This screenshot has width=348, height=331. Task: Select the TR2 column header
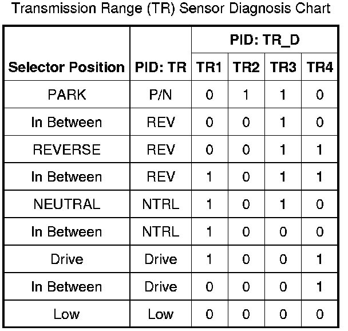246,67
